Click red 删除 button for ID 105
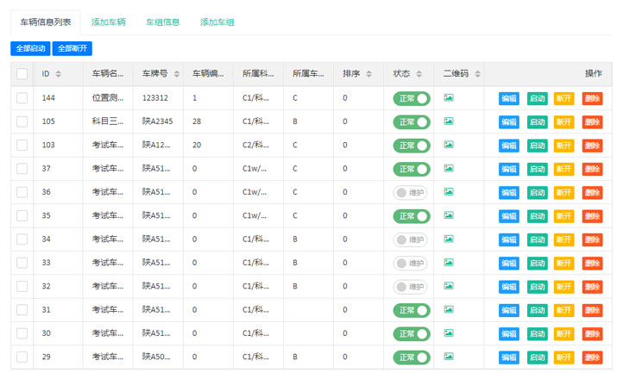This screenshot has width=623, height=379. (592, 122)
